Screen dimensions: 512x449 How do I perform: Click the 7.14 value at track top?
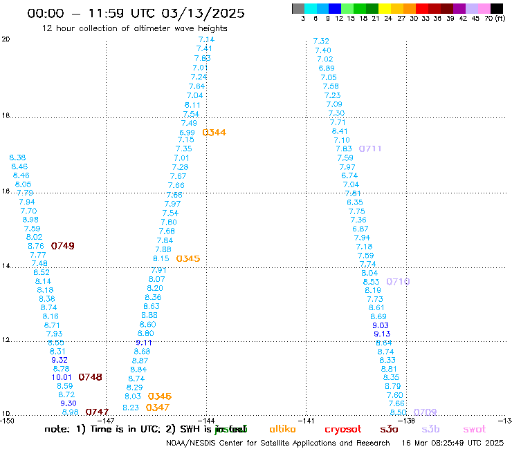tap(206, 39)
